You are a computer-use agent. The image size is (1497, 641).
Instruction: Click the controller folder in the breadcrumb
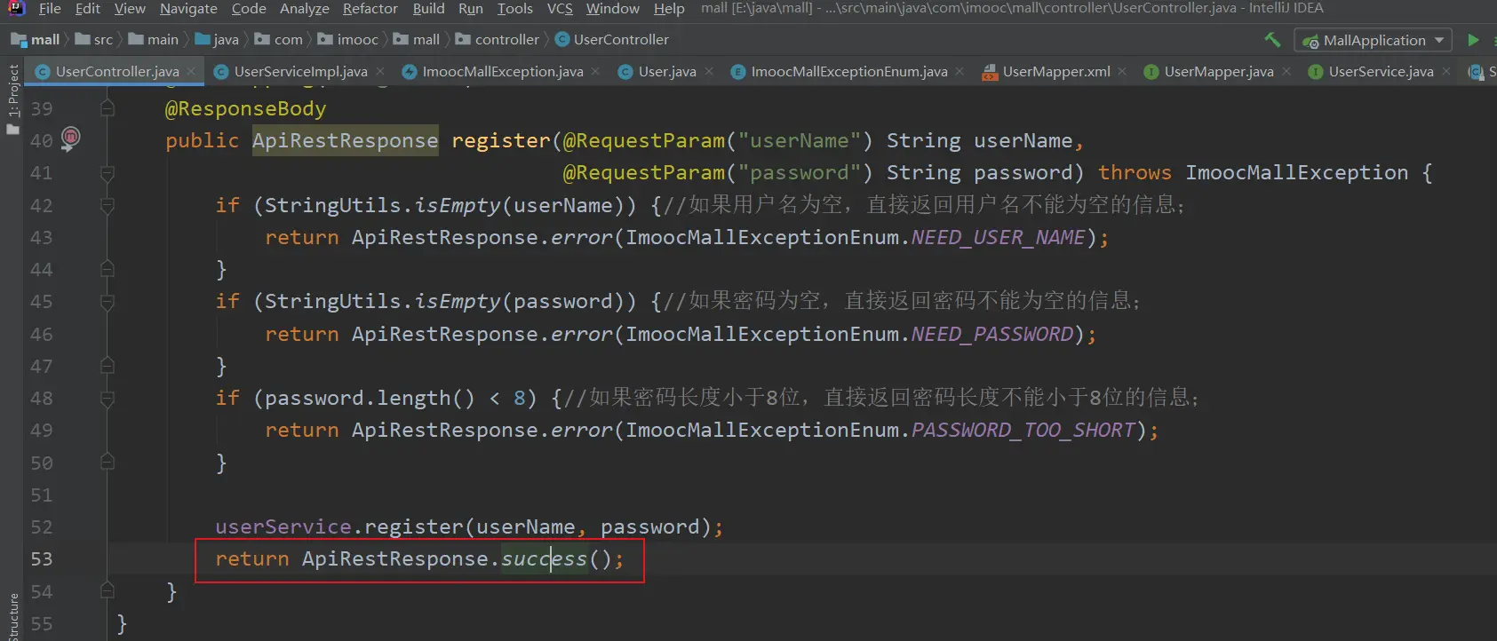pos(506,40)
